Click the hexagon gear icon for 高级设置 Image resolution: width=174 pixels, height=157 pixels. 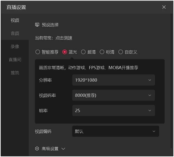click(x=37, y=149)
